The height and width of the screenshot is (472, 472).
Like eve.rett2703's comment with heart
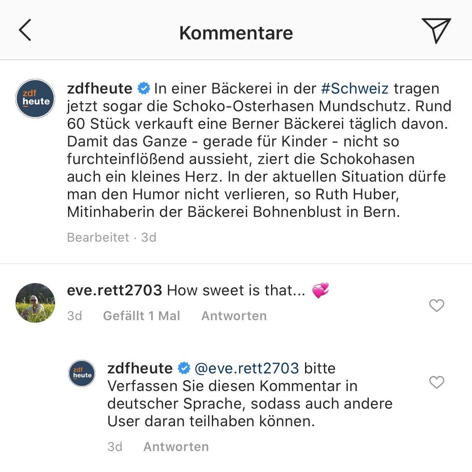[436, 305]
